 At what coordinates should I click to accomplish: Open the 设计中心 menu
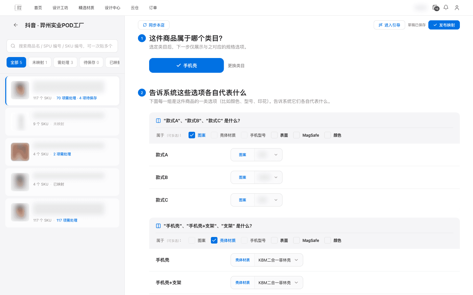pos(113,8)
